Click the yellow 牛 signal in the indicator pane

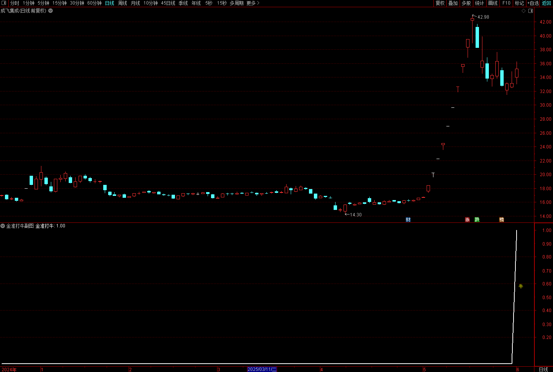(521, 286)
